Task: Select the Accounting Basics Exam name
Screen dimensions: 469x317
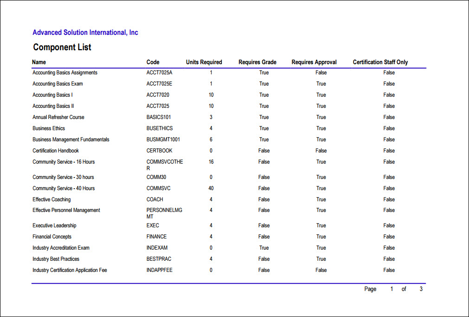Action: click(x=58, y=84)
